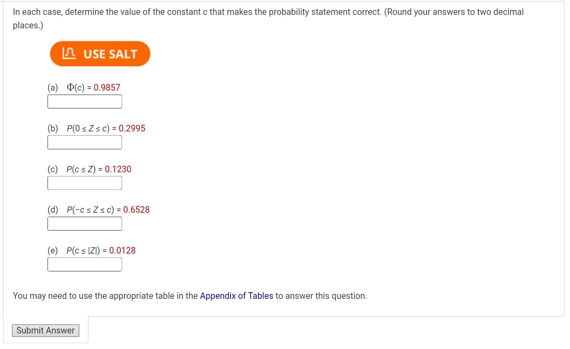This screenshot has width=570, height=349.
Task: Click the orange USE SALT pill
Action: click(x=100, y=53)
